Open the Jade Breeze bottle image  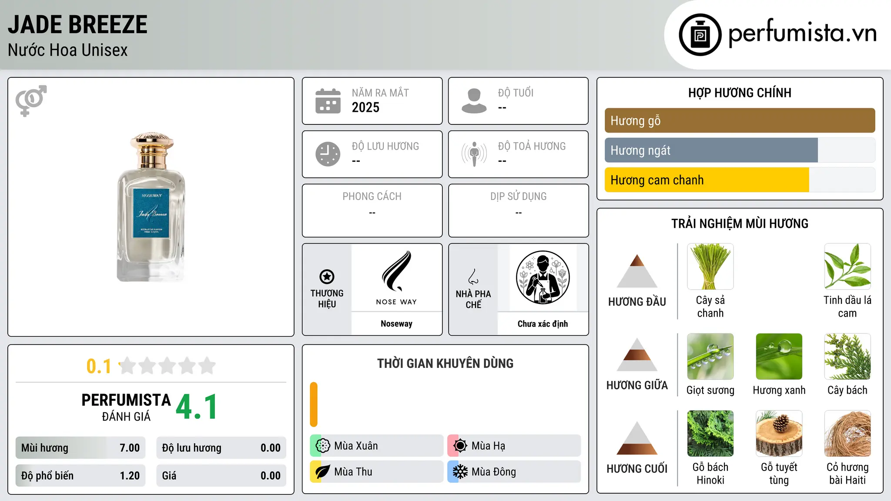coord(151,207)
